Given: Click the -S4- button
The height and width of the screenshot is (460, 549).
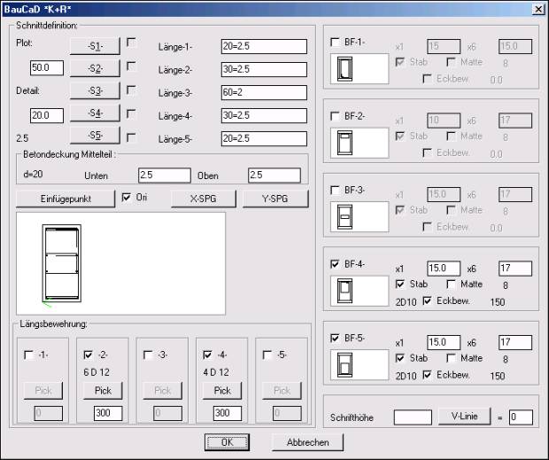Looking at the screenshot, I should (x=95, y=113).
